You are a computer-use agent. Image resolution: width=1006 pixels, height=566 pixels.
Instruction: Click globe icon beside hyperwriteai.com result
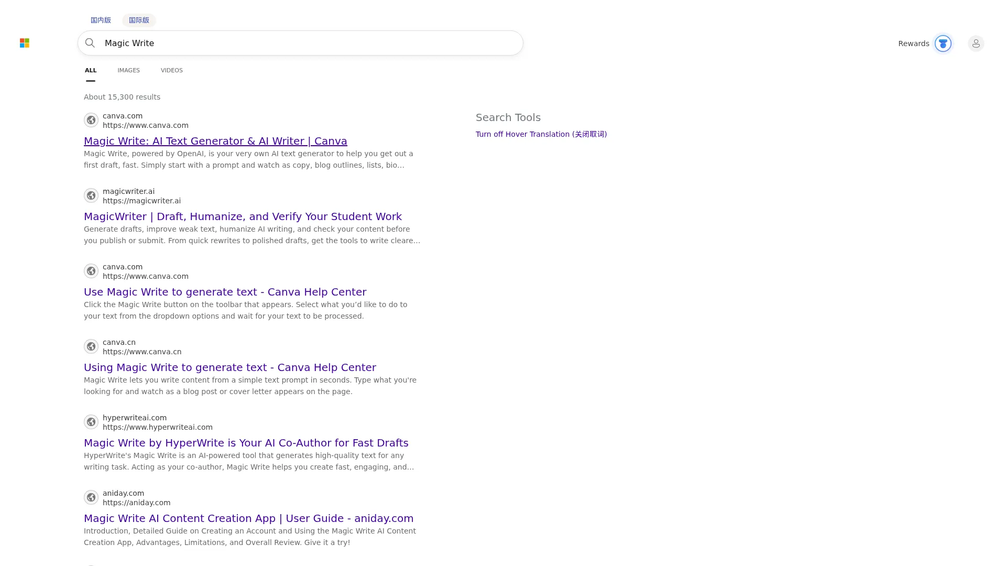coord(91,422)
